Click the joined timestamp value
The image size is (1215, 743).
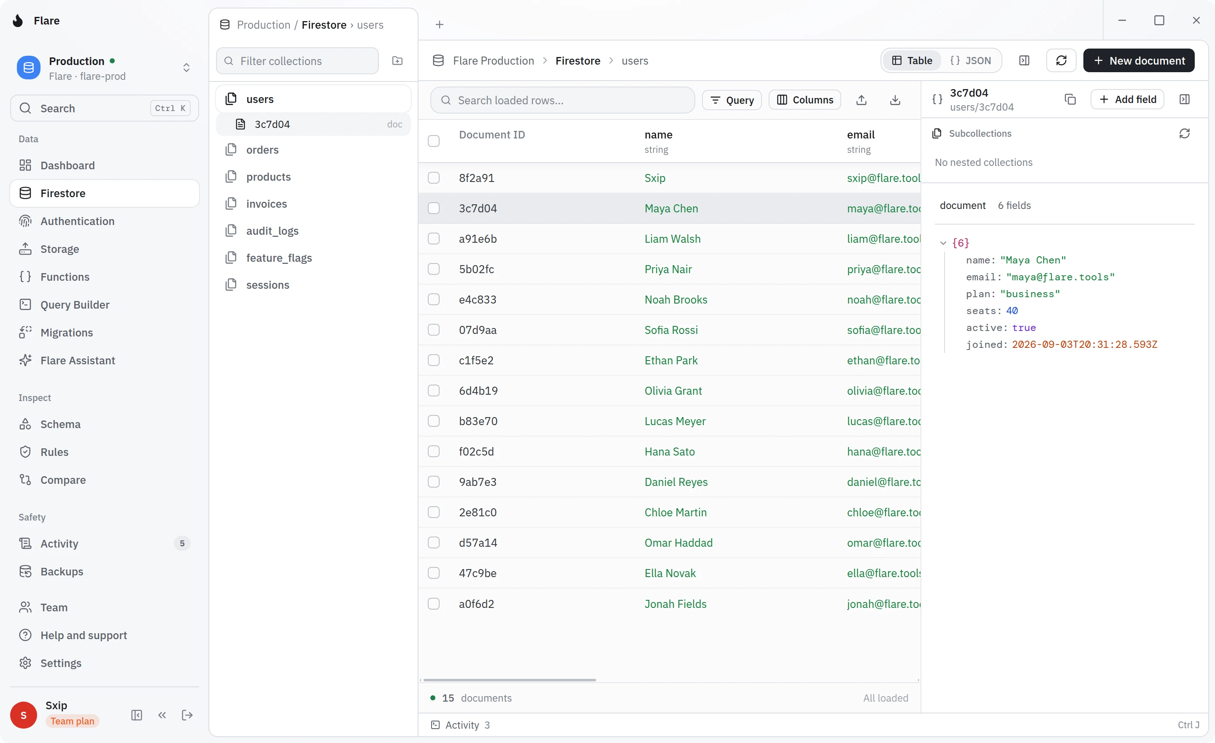click(x=1084, y=345)
